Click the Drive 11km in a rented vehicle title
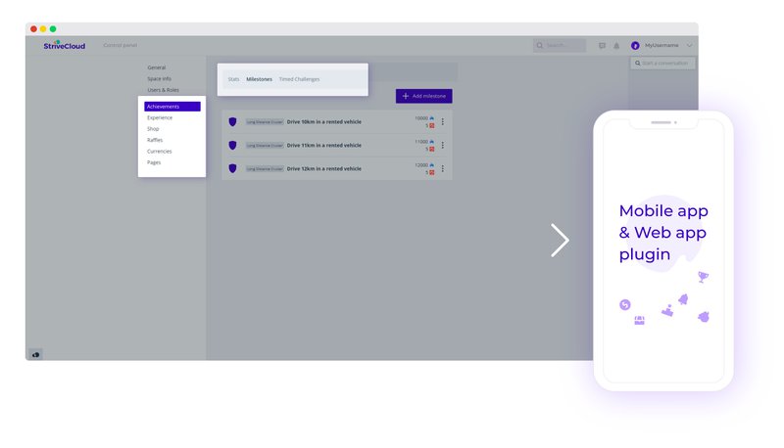Viewport: 784px width, 448px height. point(324,145)
